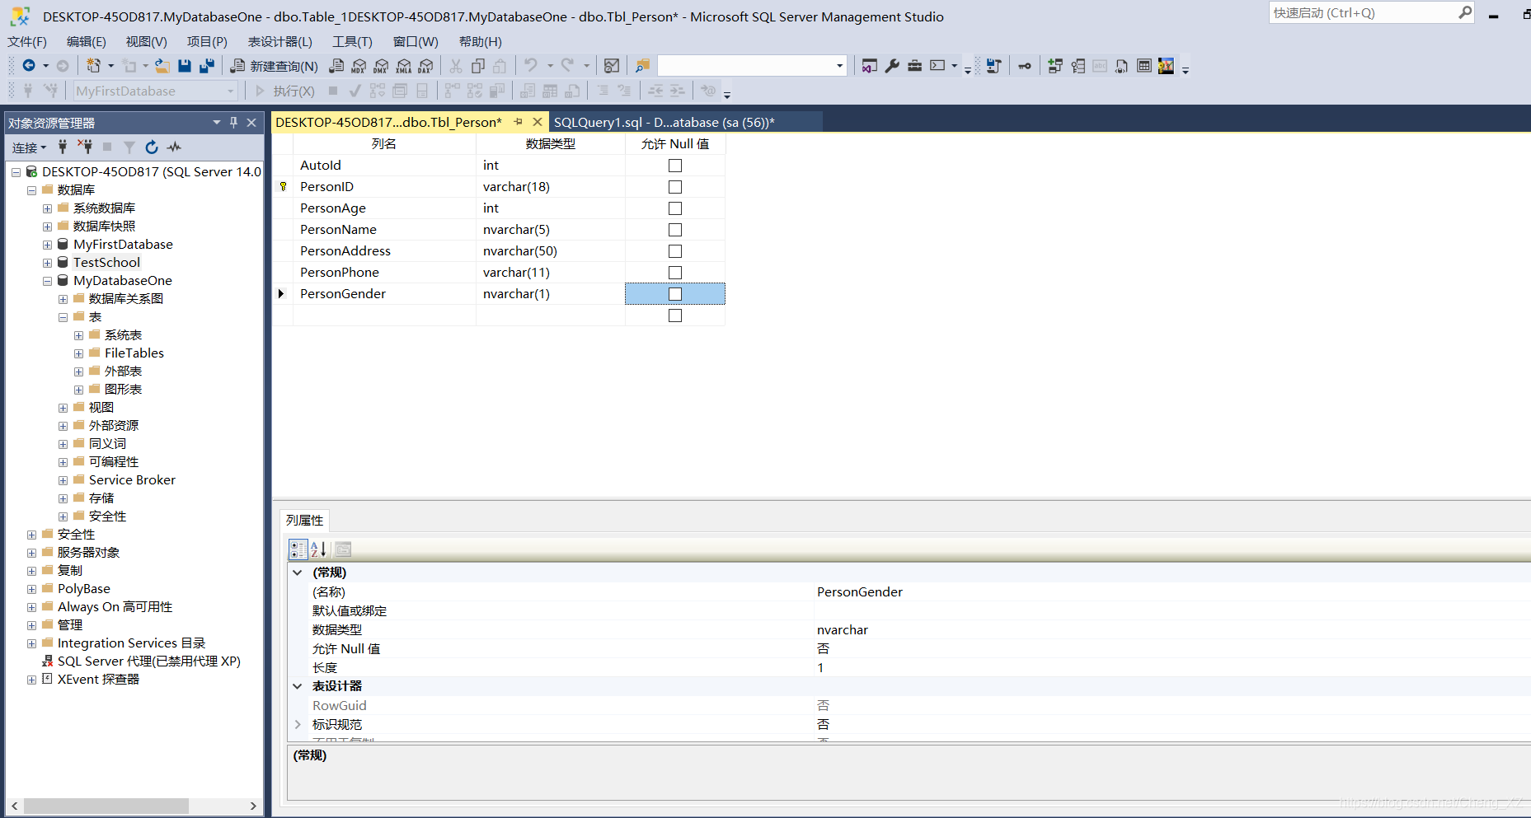
Task: Click the open file folder icon
Action: coord(162,66)
